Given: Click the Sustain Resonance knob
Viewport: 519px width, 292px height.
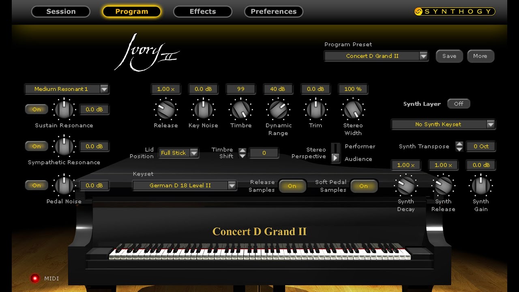Looking at the screenshot, I should point(64,109).
